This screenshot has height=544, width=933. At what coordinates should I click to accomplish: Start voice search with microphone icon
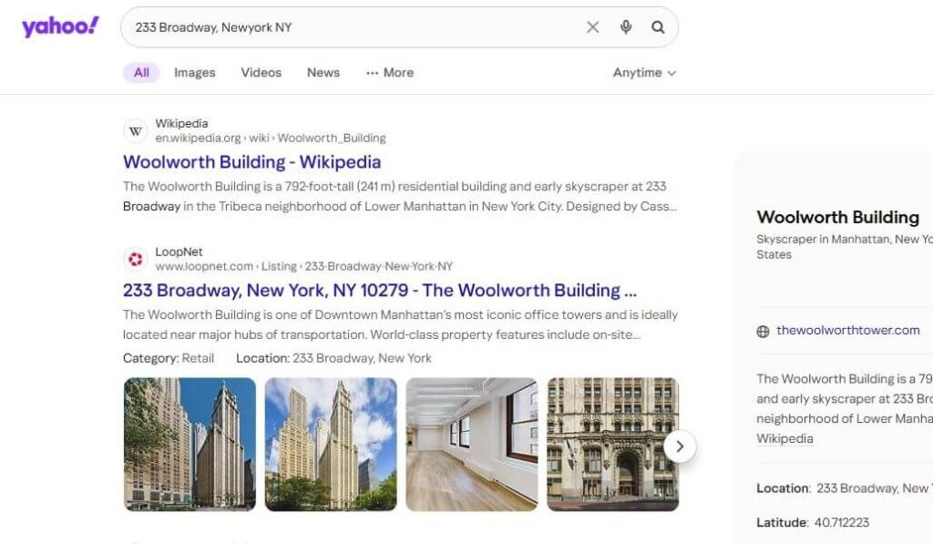coord(625,26)
